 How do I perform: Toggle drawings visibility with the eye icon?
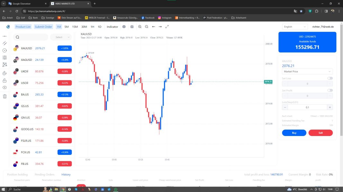tap(5, 87)
